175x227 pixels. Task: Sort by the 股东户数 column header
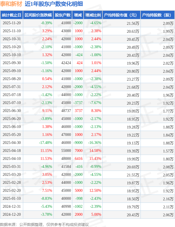(x=63, y=15)
